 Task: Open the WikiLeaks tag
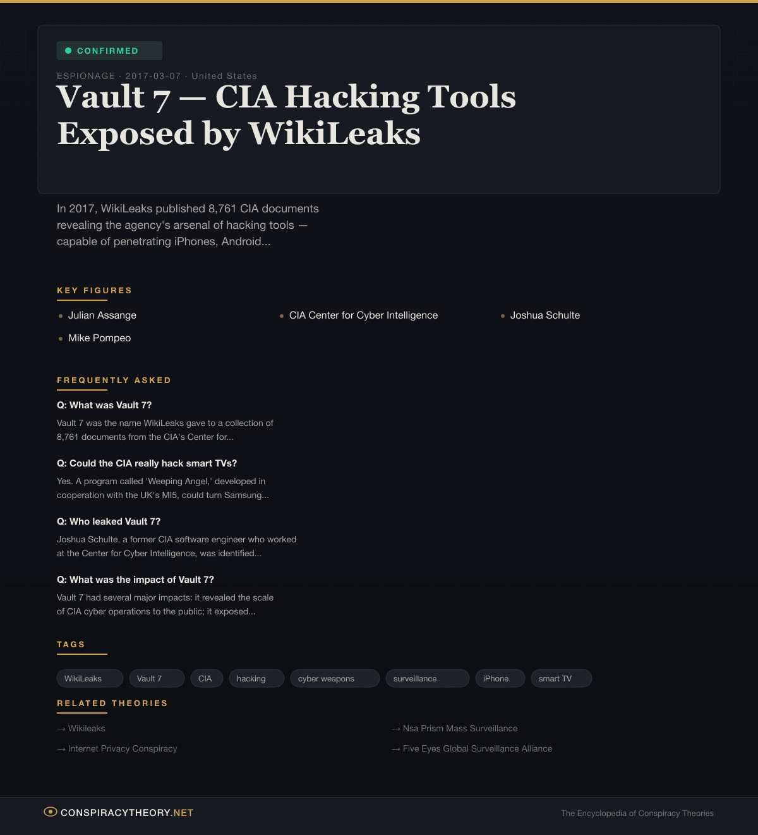point(89,678)
